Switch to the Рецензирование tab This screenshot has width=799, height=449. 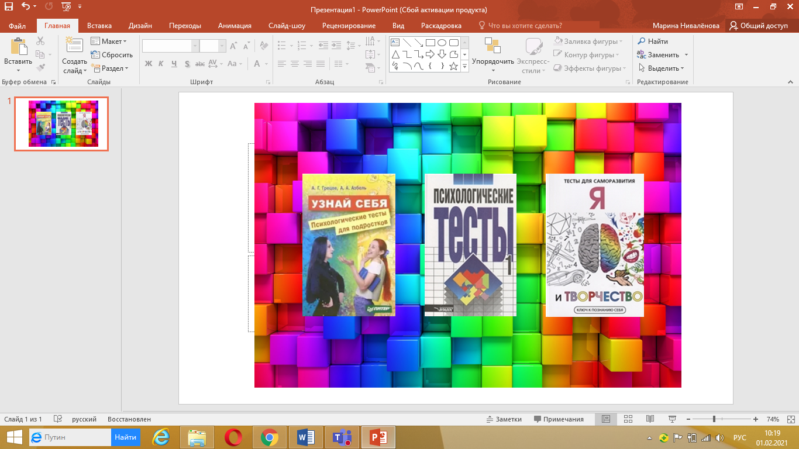click(349, 26)
